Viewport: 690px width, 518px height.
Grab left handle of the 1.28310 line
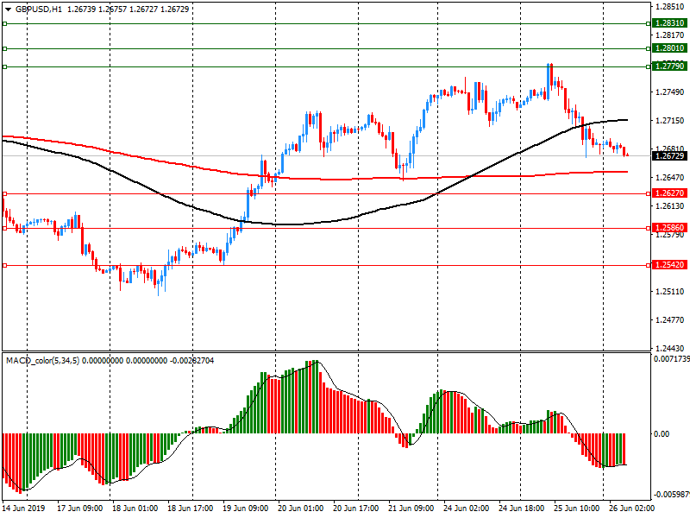click(4, 24)
